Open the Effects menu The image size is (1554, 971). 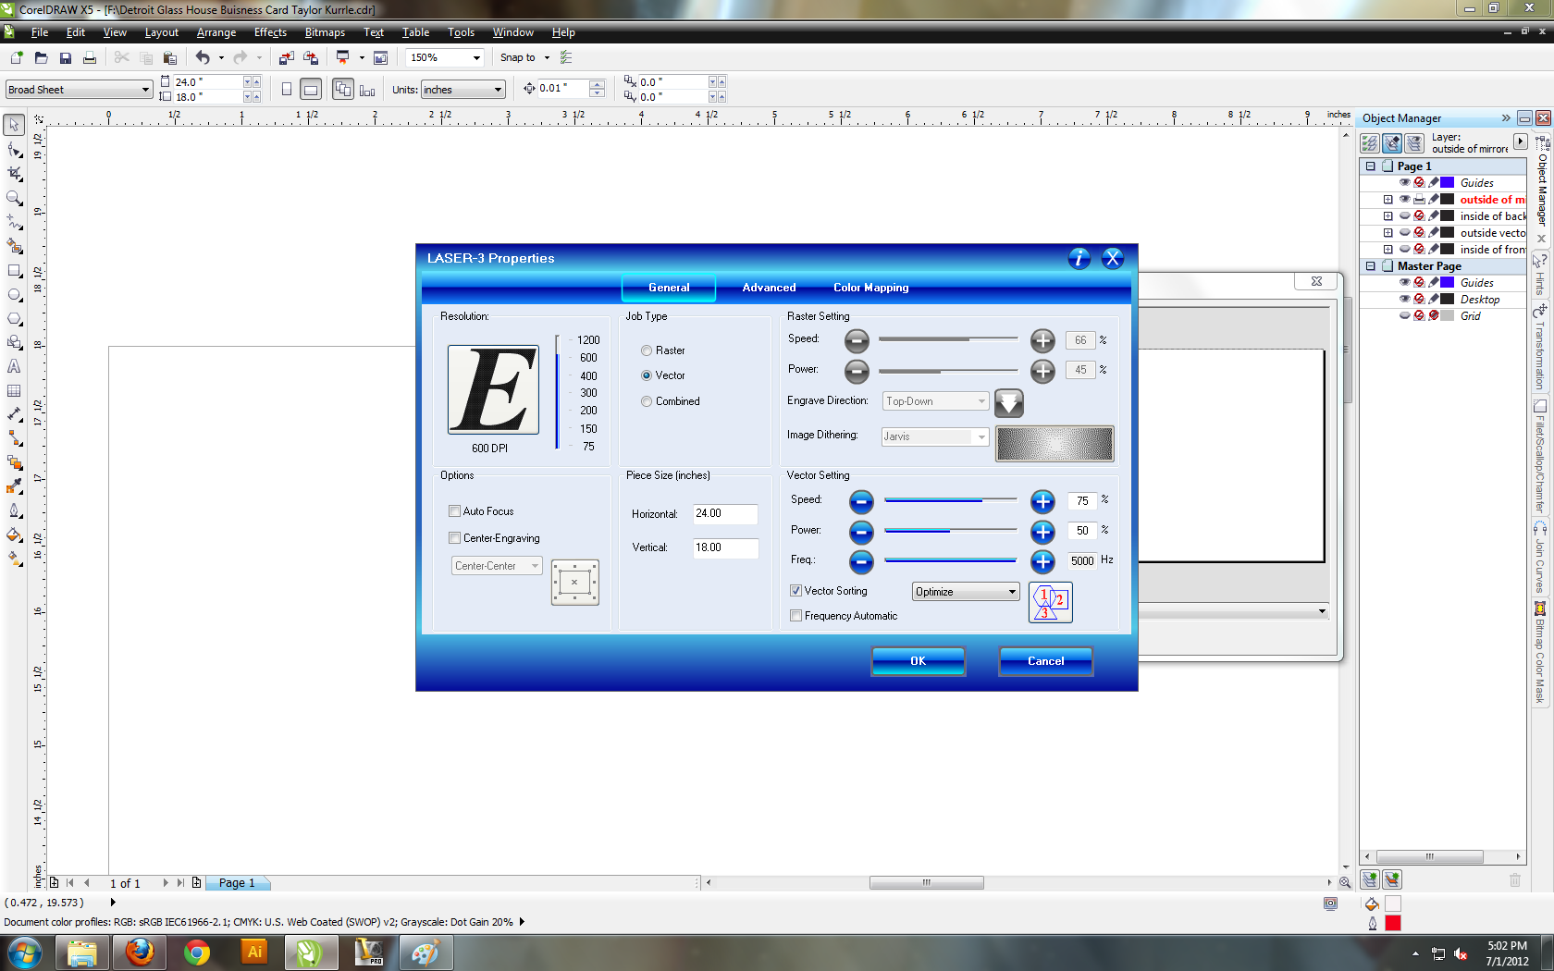point(270,32)
